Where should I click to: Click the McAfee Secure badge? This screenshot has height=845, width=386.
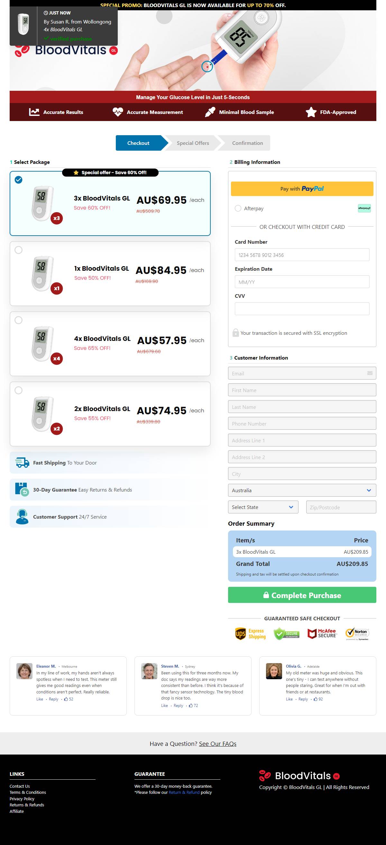coord(322,634)
